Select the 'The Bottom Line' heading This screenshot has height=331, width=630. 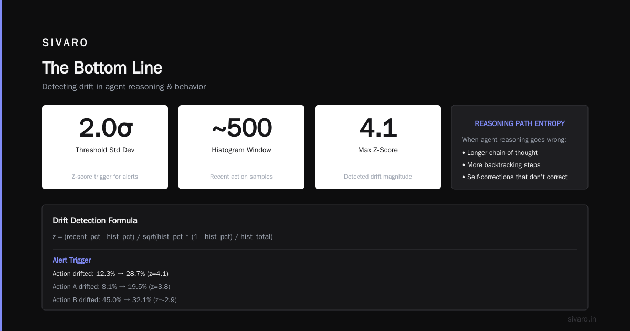pos(102,68)
